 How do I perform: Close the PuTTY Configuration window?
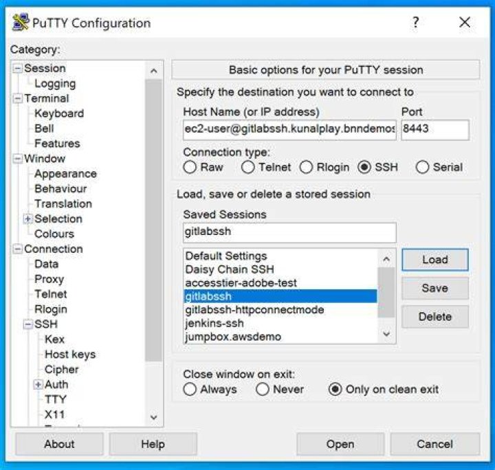(465, 23)
